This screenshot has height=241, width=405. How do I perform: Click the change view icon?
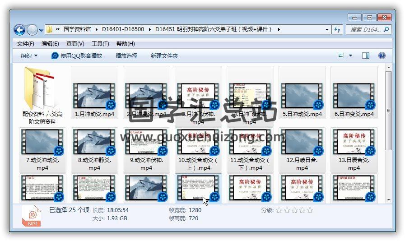341,56
